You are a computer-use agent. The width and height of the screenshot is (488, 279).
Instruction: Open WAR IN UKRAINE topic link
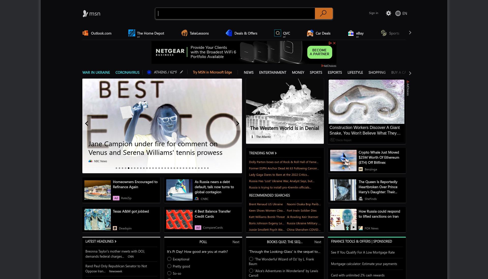pos(96,72)
